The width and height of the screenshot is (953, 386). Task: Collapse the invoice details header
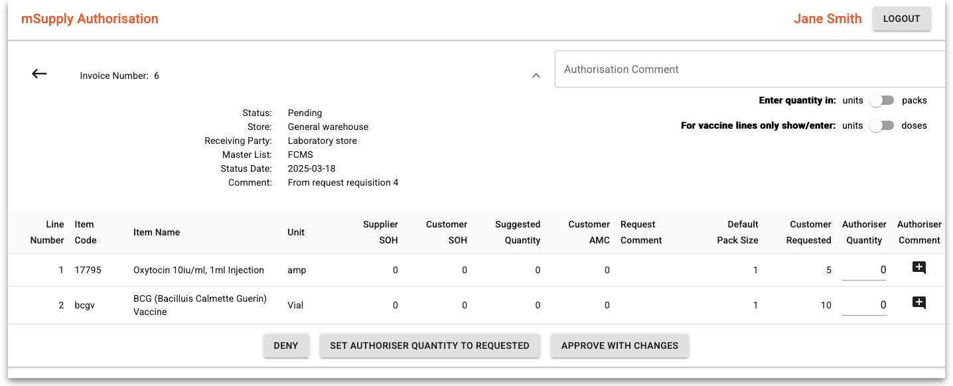pos(536,76)
